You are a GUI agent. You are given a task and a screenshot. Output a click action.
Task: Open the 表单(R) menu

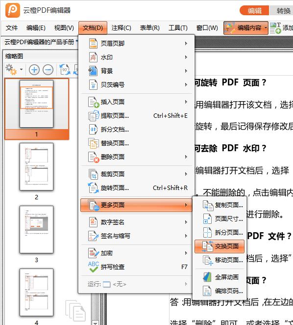tap(149, 27)
